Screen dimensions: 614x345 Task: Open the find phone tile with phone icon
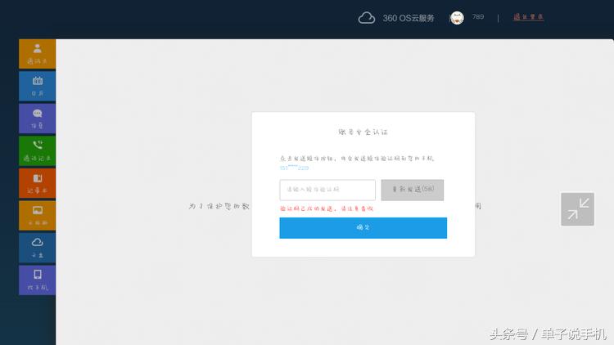37,280
